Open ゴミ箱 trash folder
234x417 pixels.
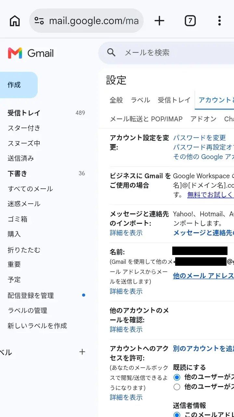coord(18,219)
